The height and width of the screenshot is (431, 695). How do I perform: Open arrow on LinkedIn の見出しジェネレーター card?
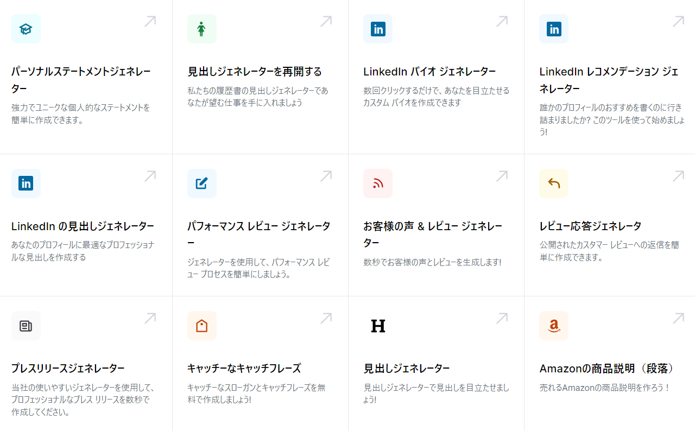(x=150, y=176)
